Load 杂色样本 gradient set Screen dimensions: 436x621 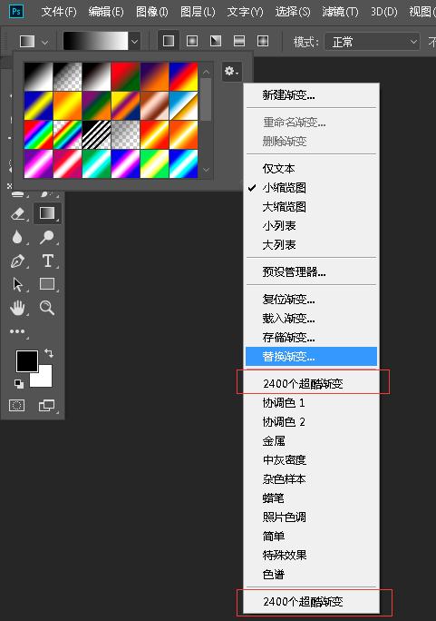(311, 478)
